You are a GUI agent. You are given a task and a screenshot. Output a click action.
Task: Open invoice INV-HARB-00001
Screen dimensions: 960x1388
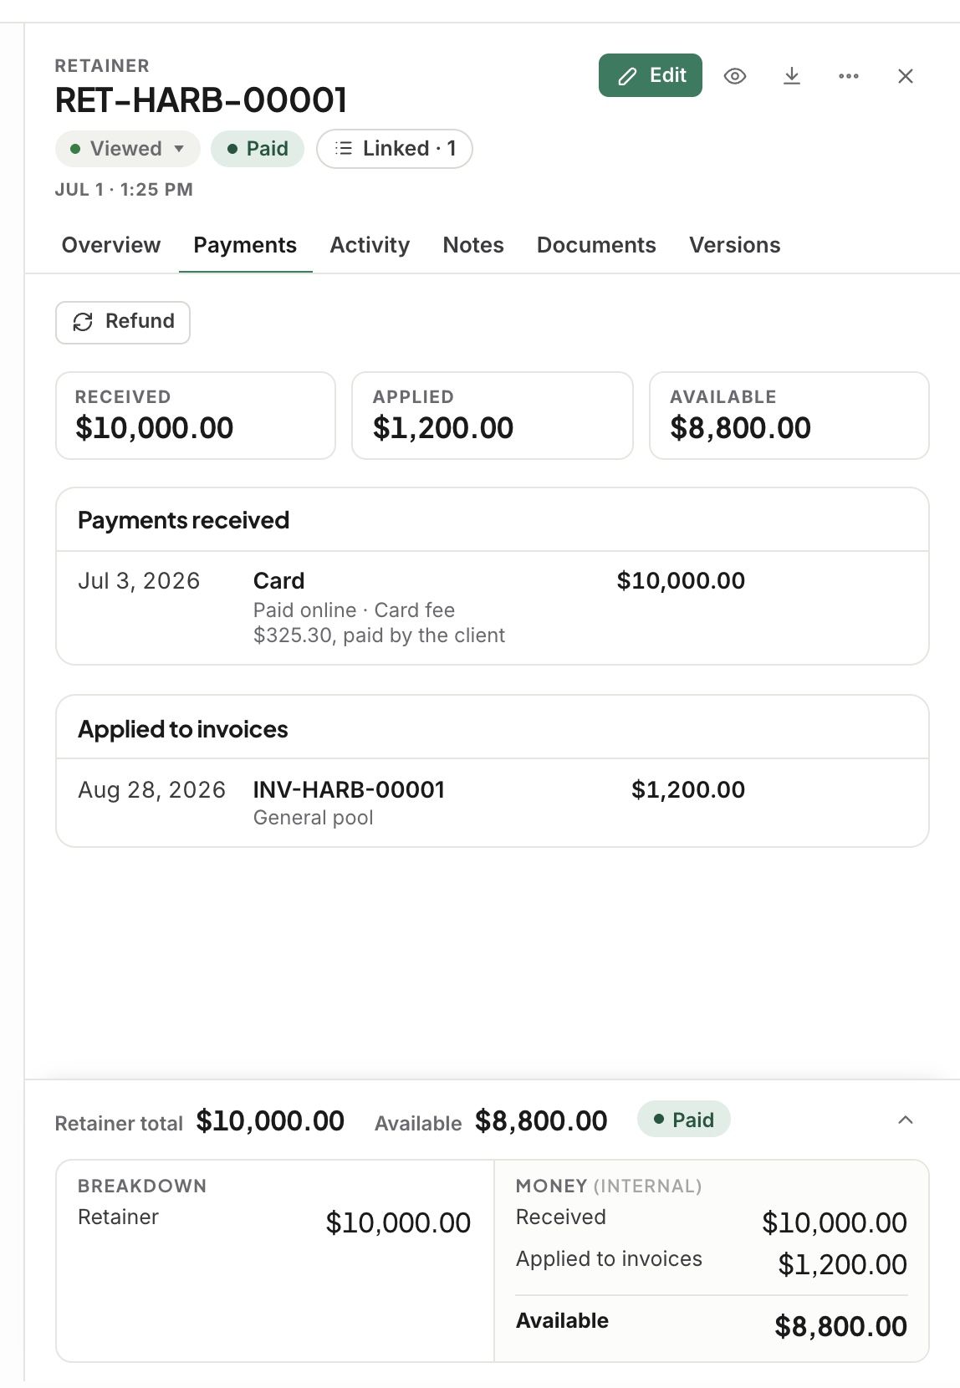click(x=349, y=790)
